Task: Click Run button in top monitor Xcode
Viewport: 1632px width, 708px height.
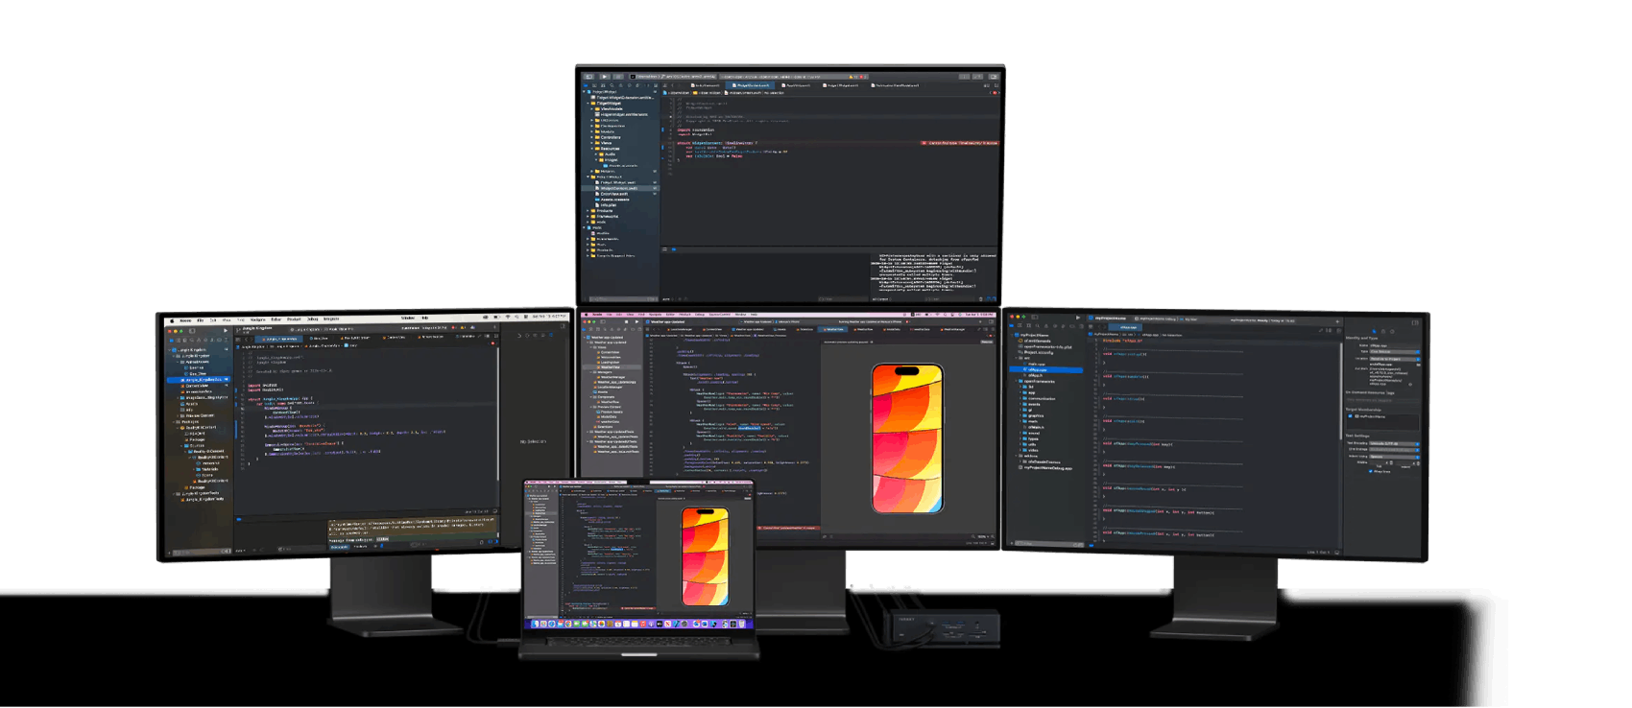Action: tap(605, 77)
